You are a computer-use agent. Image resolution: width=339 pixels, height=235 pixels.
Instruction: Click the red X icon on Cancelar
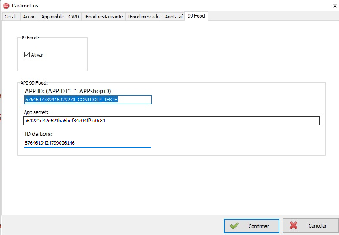click(293, 226)
